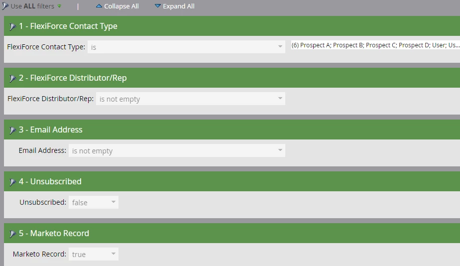Click the 'Unsubscribed:' field label
The width and height of the screenshot is (460, 266).
pyautogui.click(x=43, y=202)
